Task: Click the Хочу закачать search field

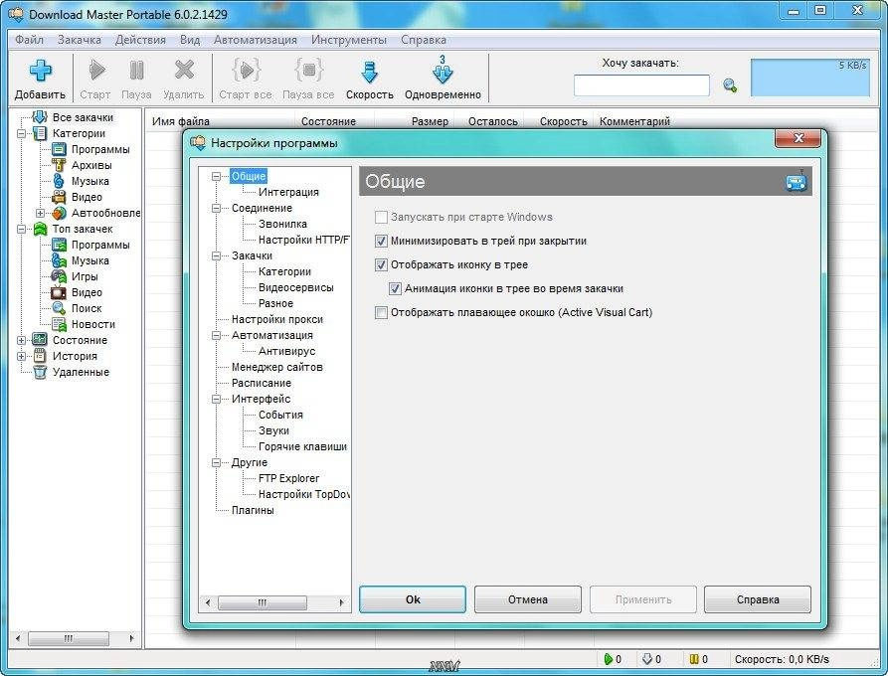Action: [x=641, y=85]
